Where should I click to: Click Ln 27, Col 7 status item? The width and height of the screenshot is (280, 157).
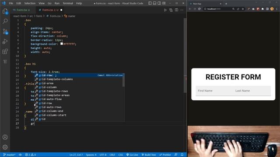tap(76, 155)
